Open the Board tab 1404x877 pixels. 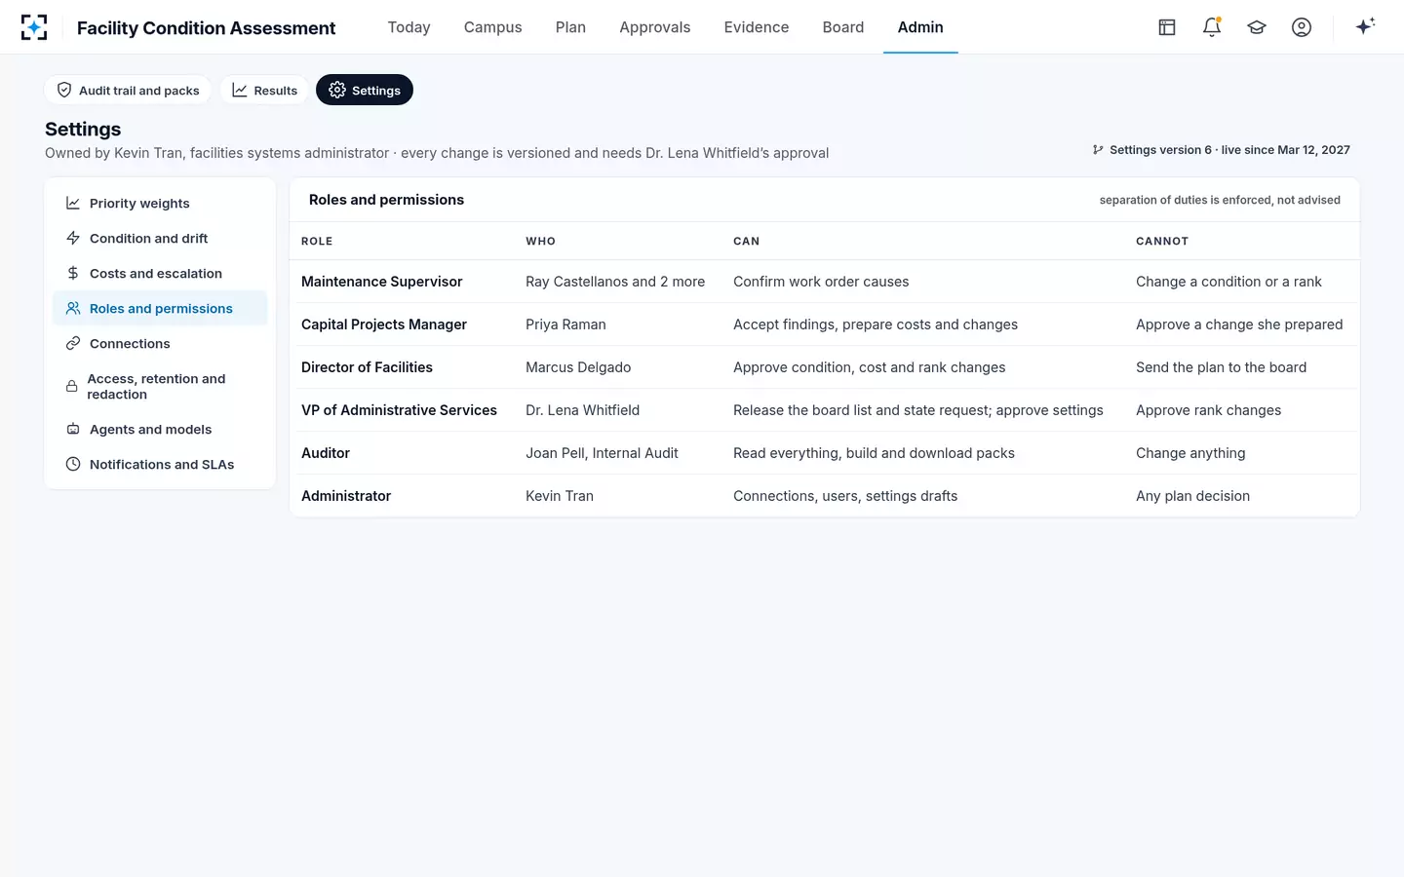[842, 27]
